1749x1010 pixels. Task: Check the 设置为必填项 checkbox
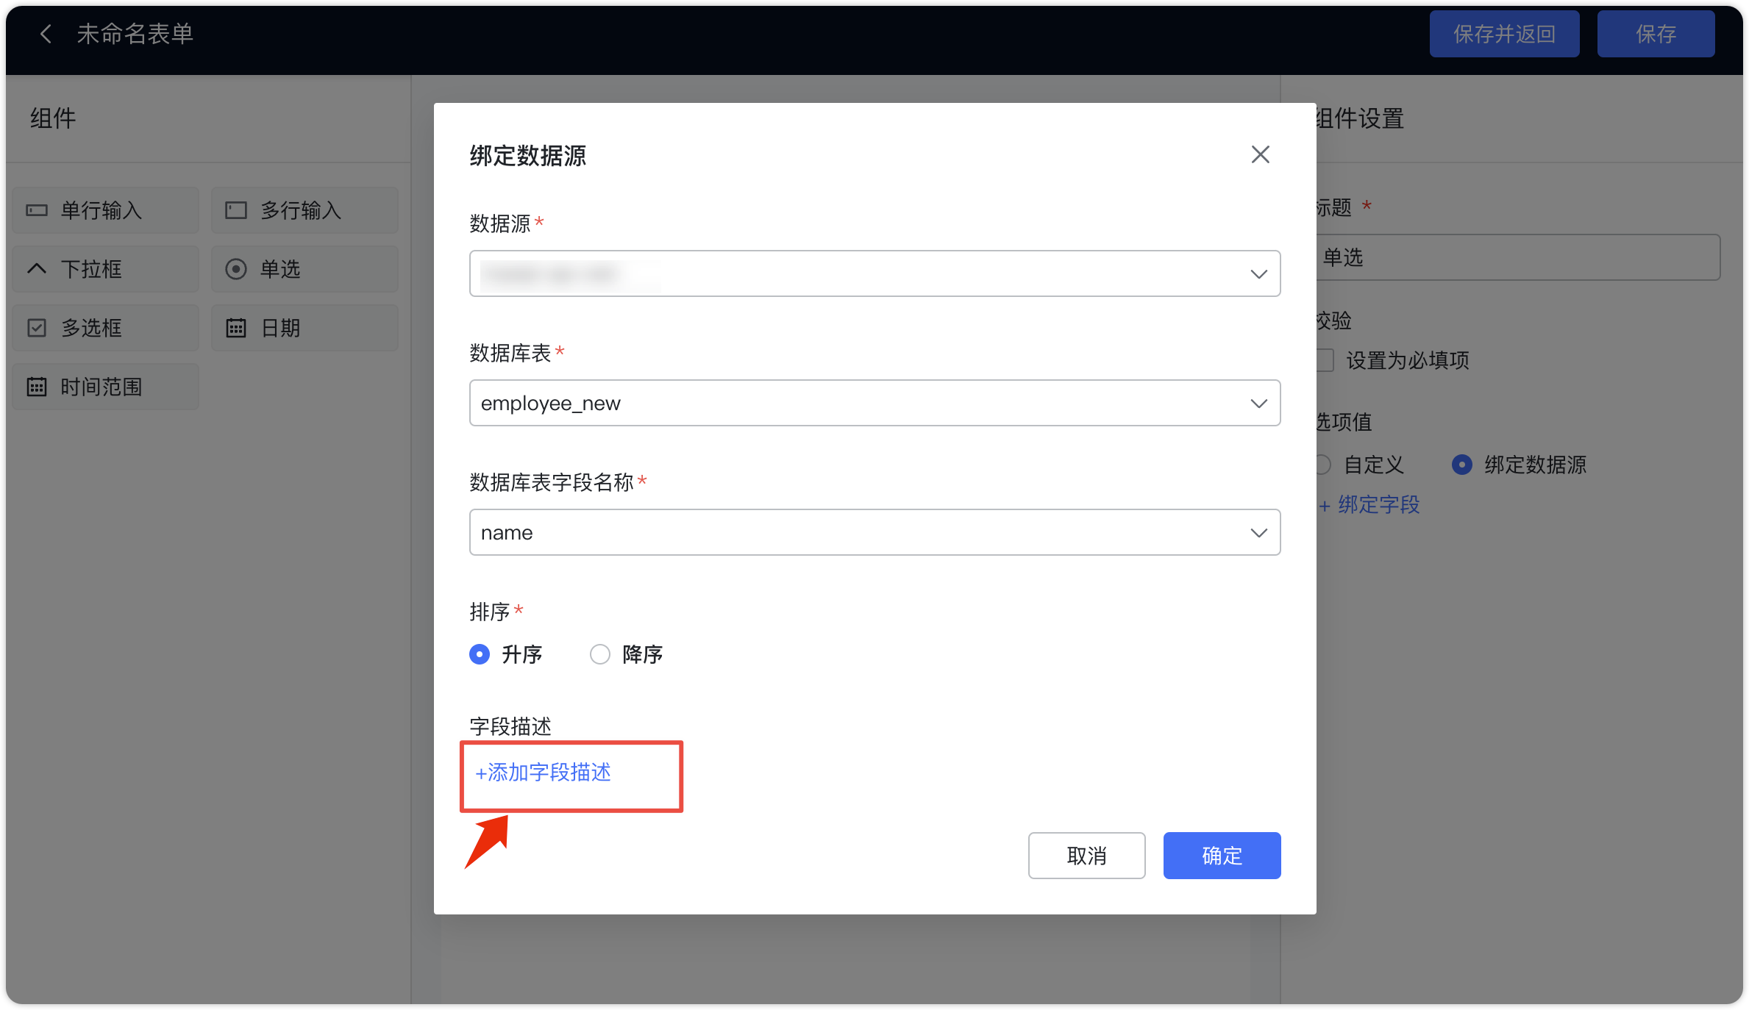pyautogui.click(x=1325, y=360)
